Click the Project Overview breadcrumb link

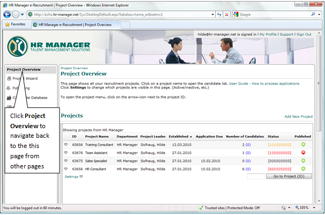click(x=74, y=68)
